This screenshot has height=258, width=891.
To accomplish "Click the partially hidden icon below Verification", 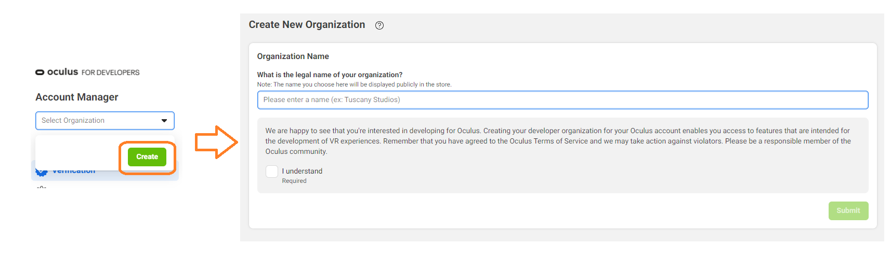I will [x=42, y=187].
